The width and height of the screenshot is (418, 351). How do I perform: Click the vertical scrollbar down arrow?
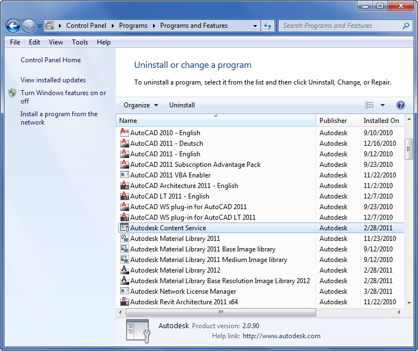[x=409, y=303]
